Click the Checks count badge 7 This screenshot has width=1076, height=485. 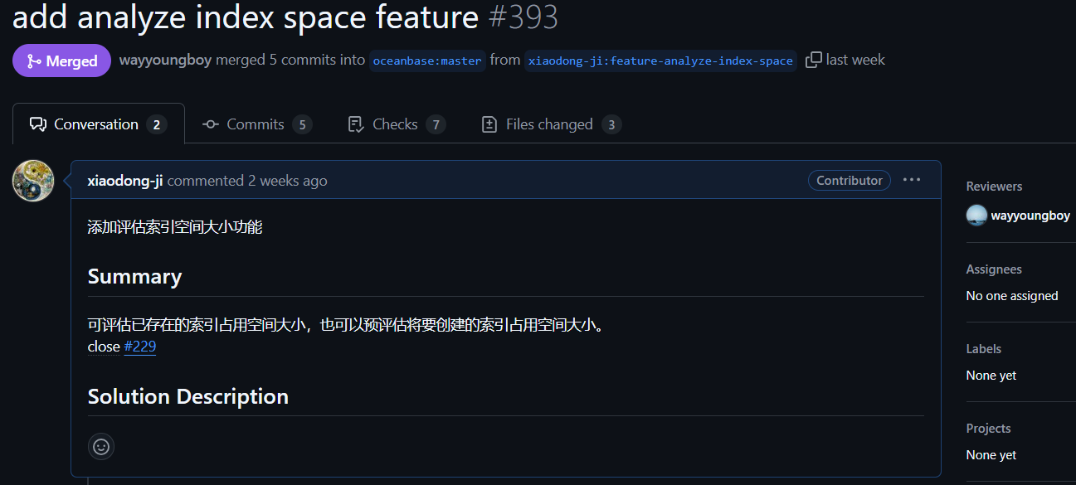tap(436, 125)
